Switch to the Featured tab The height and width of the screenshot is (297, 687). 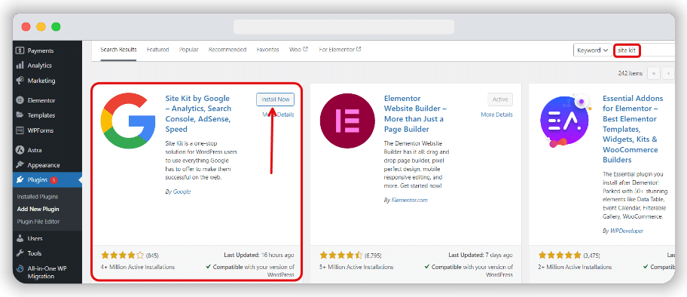157,50
